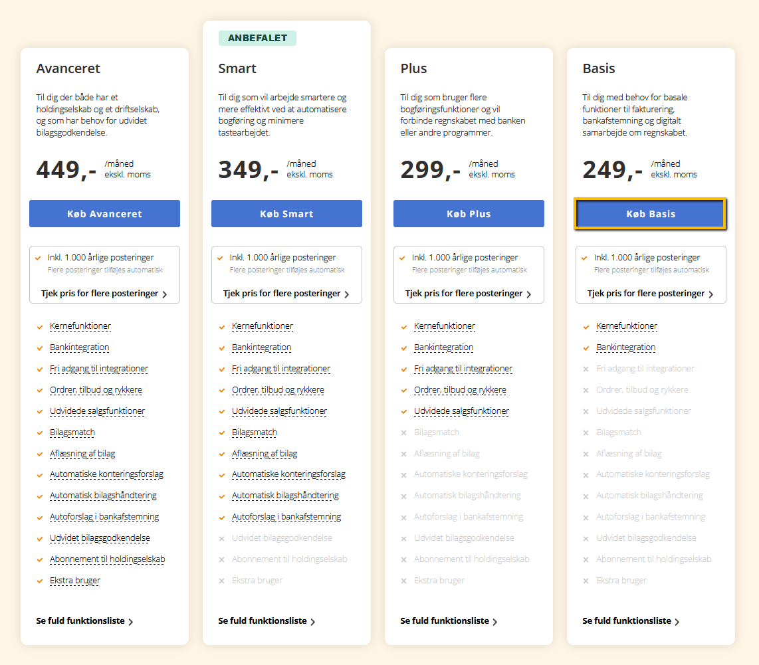Image resolution: width=759 pixels, height=665 pixels.
Task: Click the Køb Avanceret button
Action: (104, 214)
